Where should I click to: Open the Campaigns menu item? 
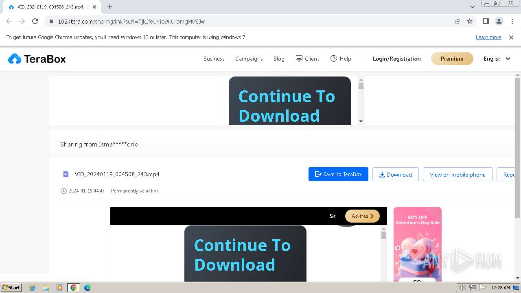[249, 59]
